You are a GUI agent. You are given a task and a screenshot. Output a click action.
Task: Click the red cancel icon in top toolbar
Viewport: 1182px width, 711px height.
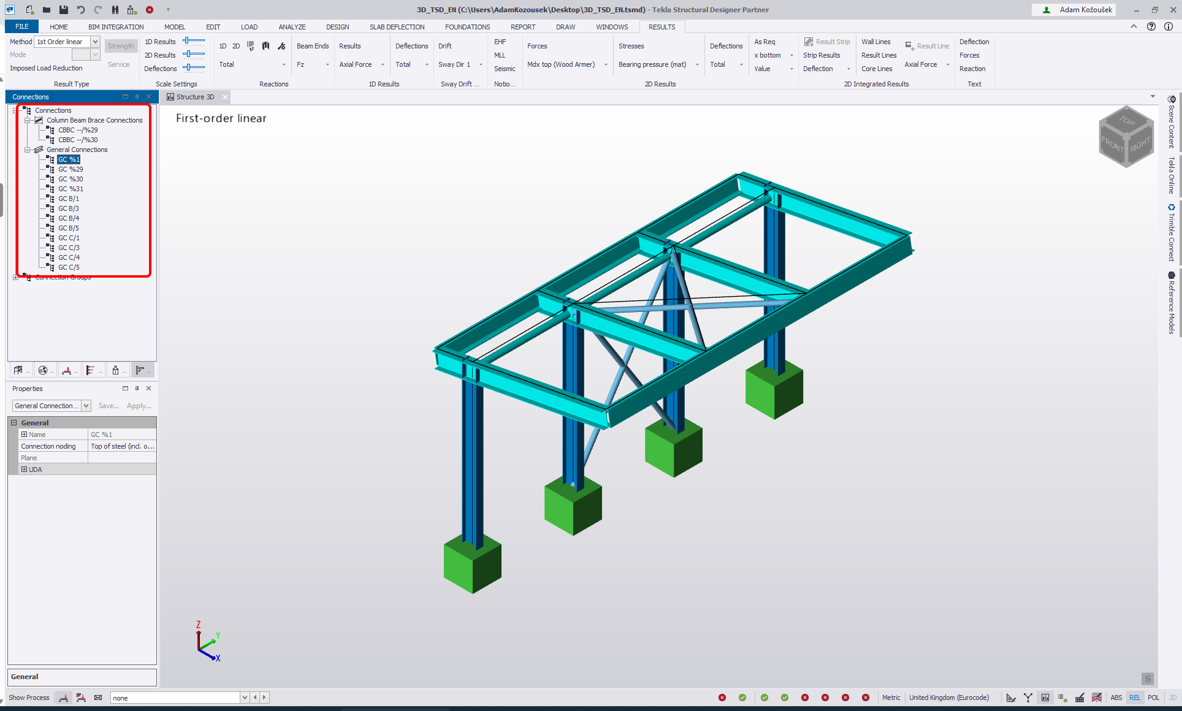point(150,10)
